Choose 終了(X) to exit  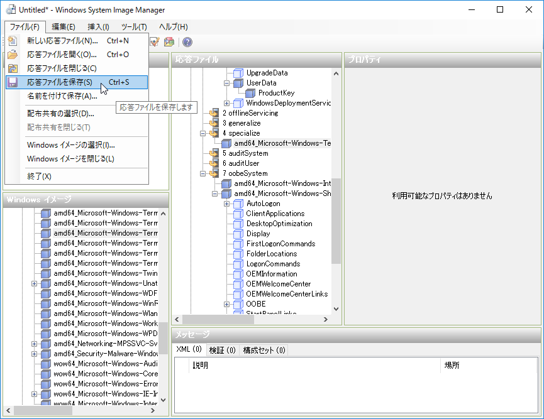coord(77,177)
